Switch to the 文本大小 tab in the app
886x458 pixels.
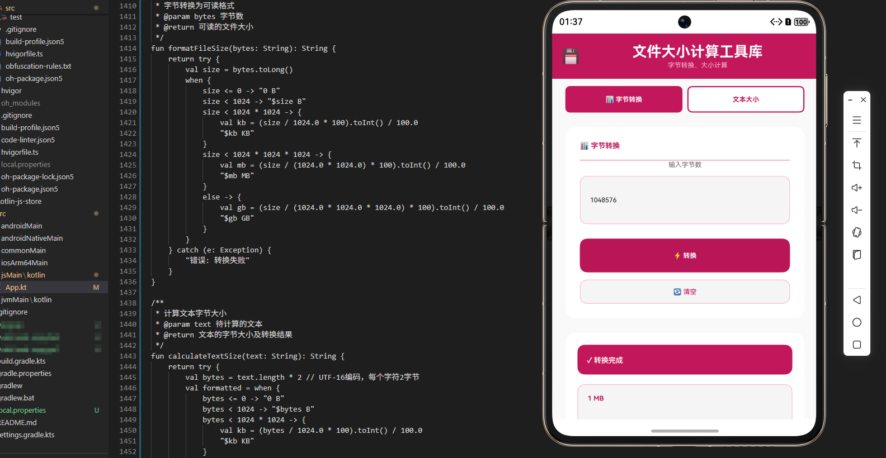coord(746,99)
